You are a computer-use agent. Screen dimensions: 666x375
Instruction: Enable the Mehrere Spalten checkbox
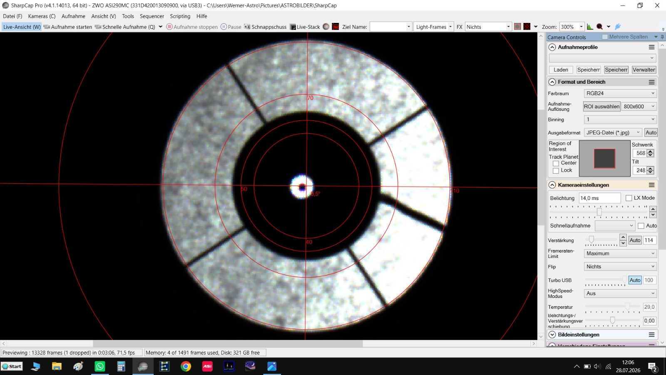[x=605, y=37]
